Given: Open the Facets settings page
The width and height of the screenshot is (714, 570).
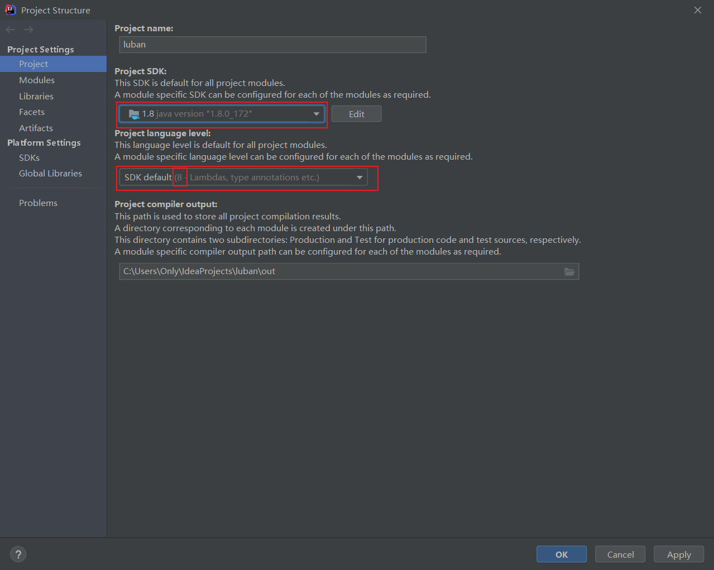Looking at the screenshot, I should 31,112.
